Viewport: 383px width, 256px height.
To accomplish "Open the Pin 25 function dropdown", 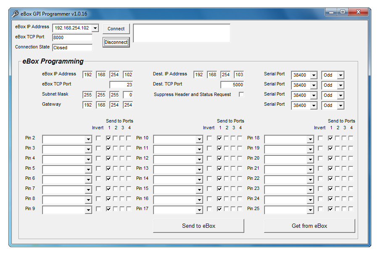I will [x=310, y=210].
